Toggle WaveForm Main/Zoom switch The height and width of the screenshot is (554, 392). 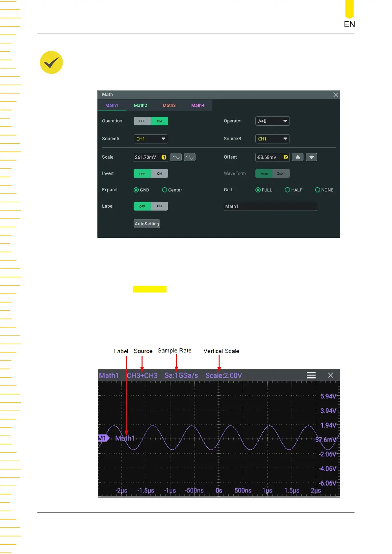[273, 173]
